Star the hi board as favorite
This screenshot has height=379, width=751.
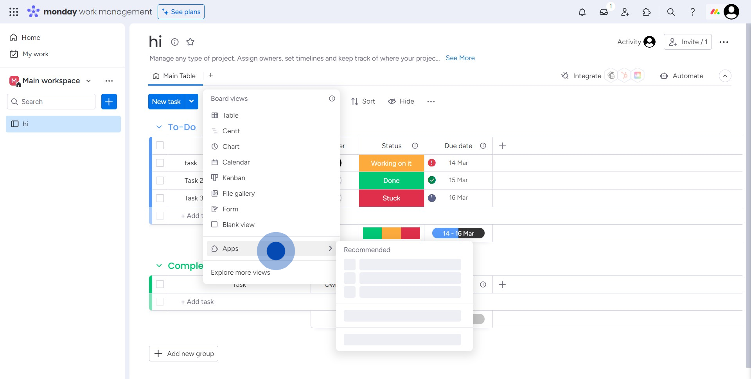click(190, 42)
